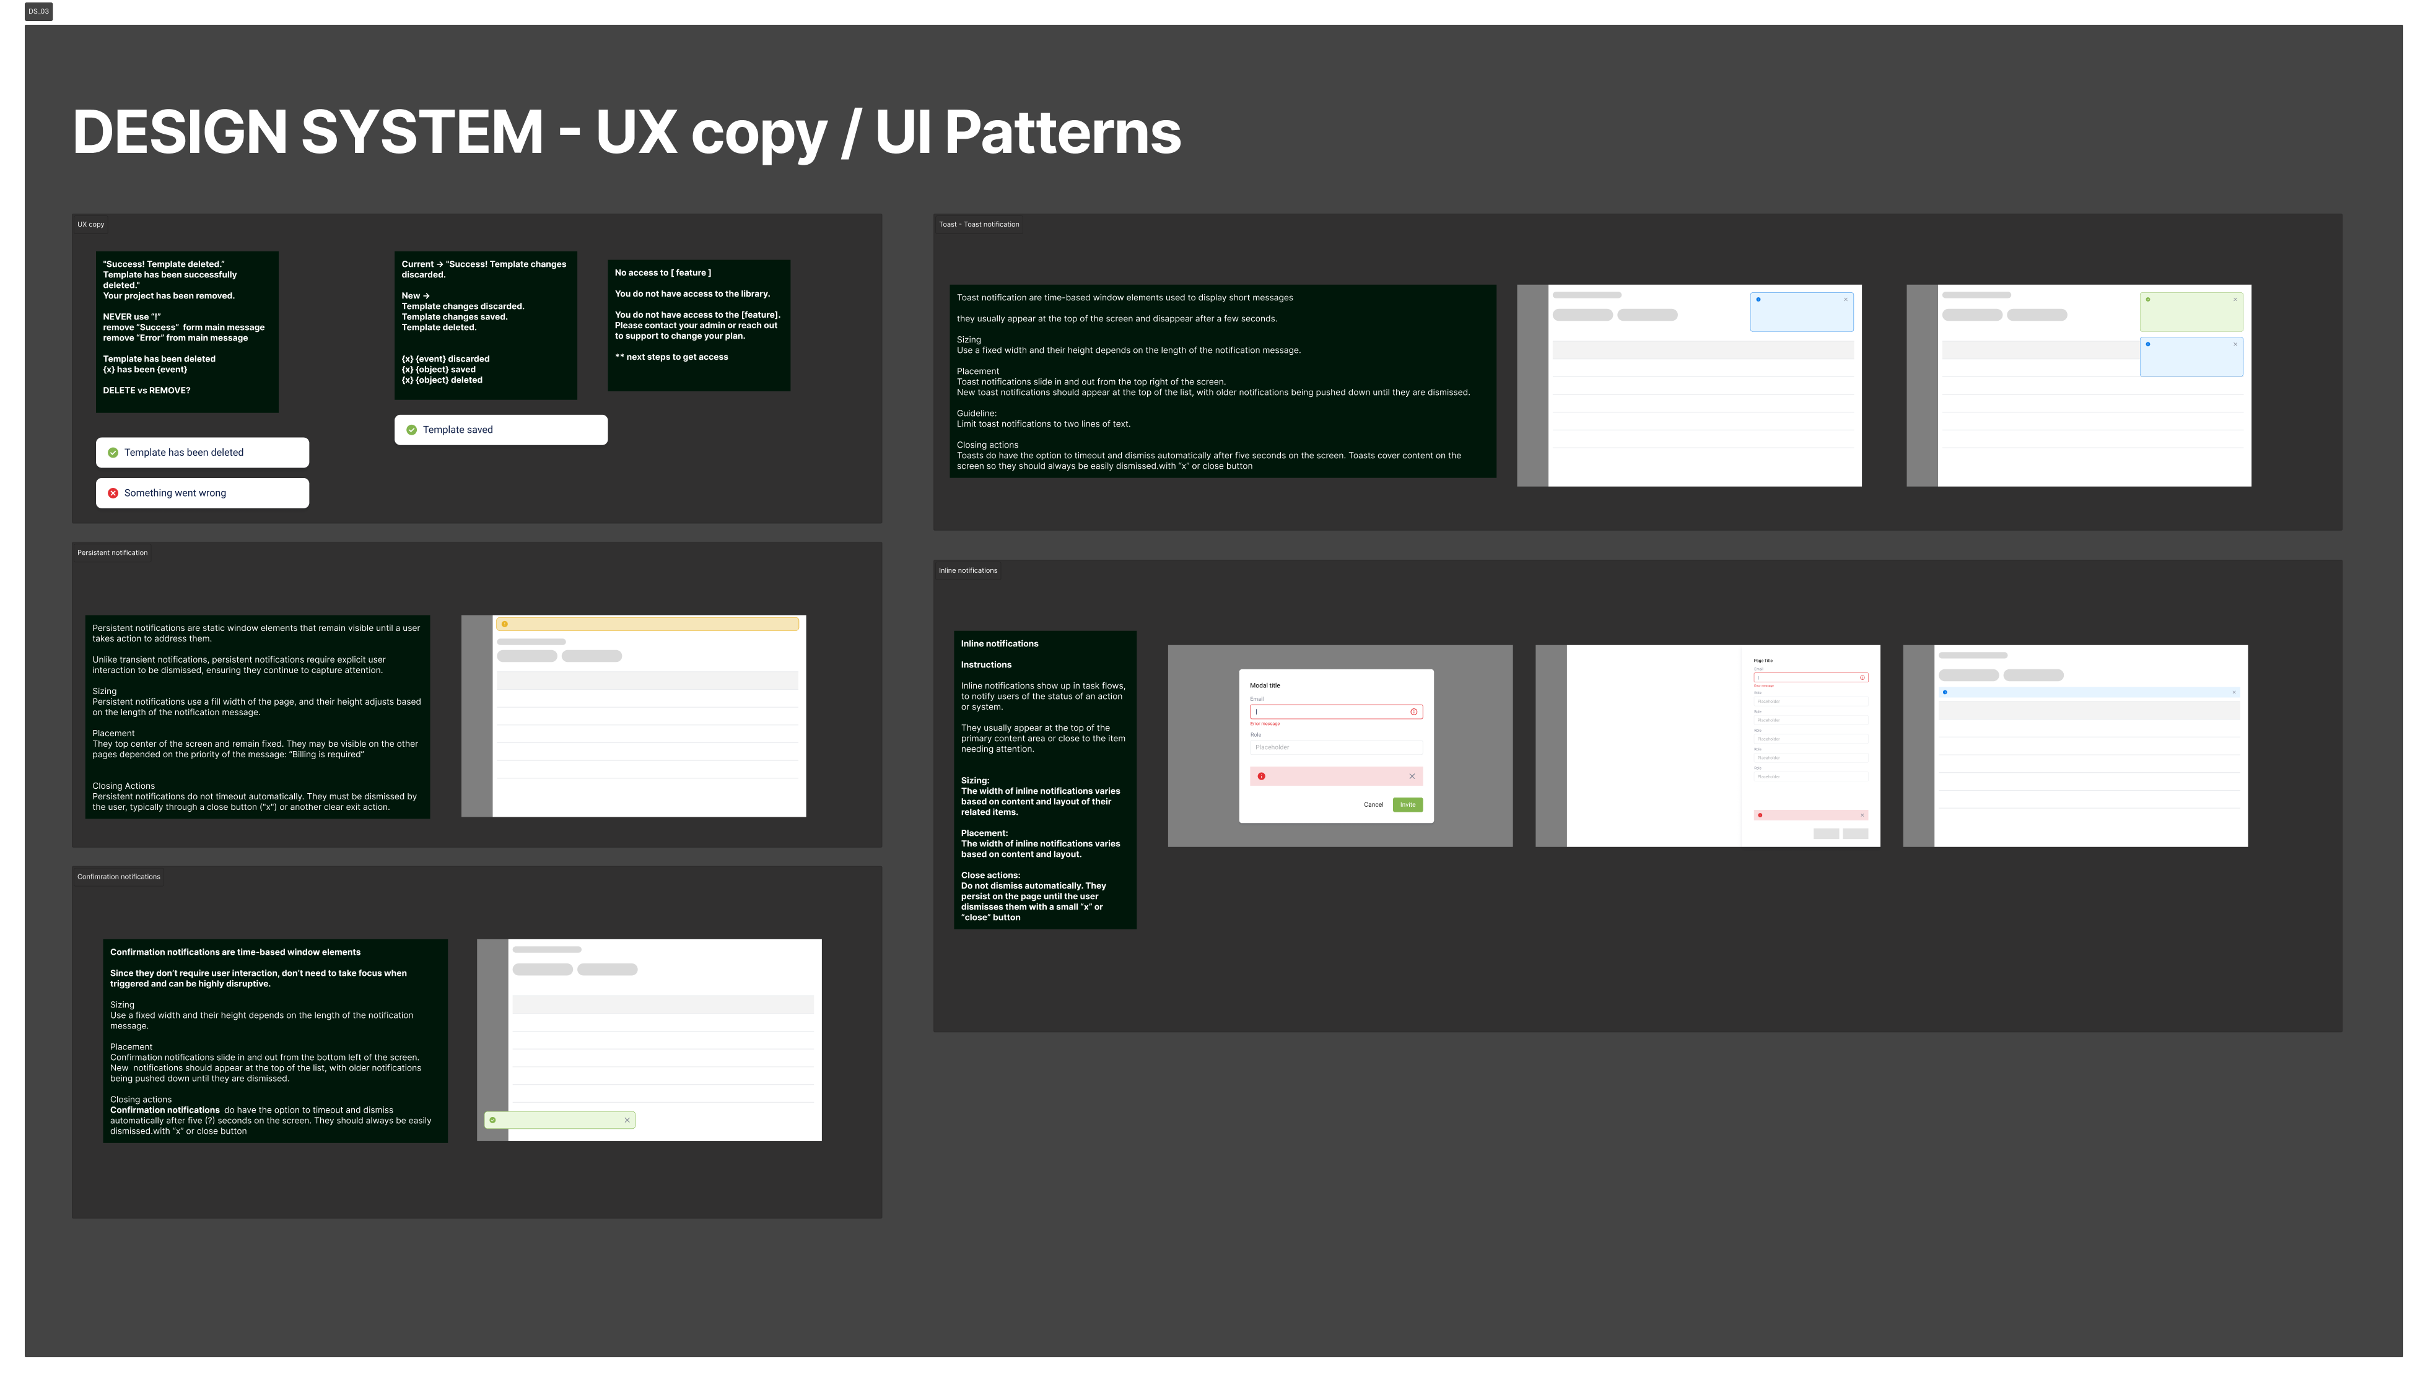Click the check icon on the bottom-left confirmation toast
The width and height of the screenshot is (2428, 1382).
pos(492,1121)
